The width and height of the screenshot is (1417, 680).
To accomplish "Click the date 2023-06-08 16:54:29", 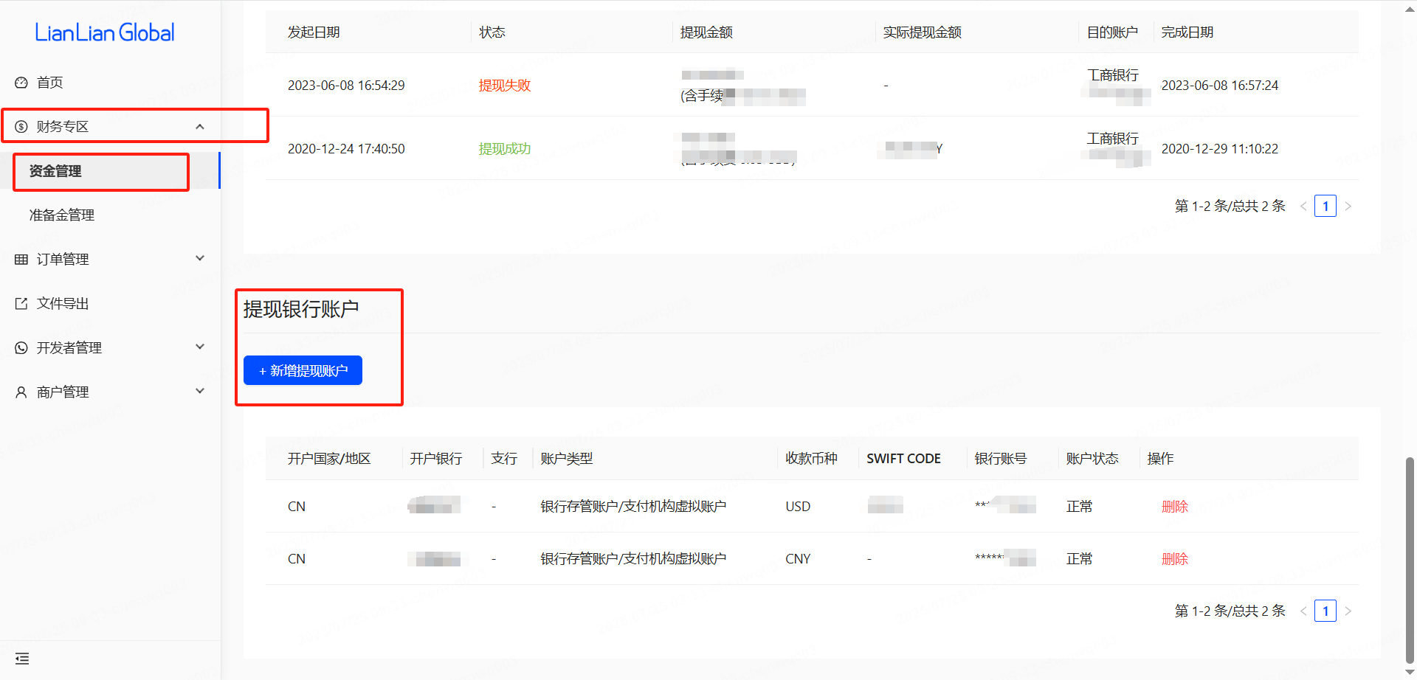I will (346, 86).
